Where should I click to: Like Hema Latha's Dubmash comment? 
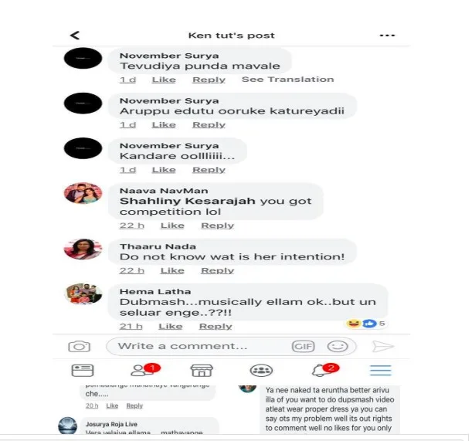pyautogui.click(x=171, y=327)
